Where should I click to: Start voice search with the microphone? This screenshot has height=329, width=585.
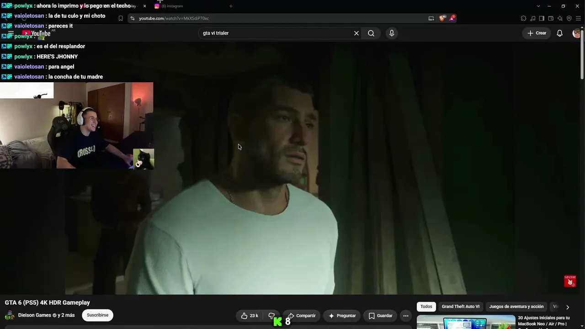[392, 33]
